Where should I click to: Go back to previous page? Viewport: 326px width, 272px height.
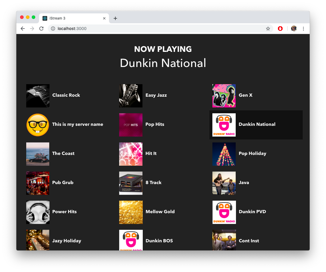point(23,29)
